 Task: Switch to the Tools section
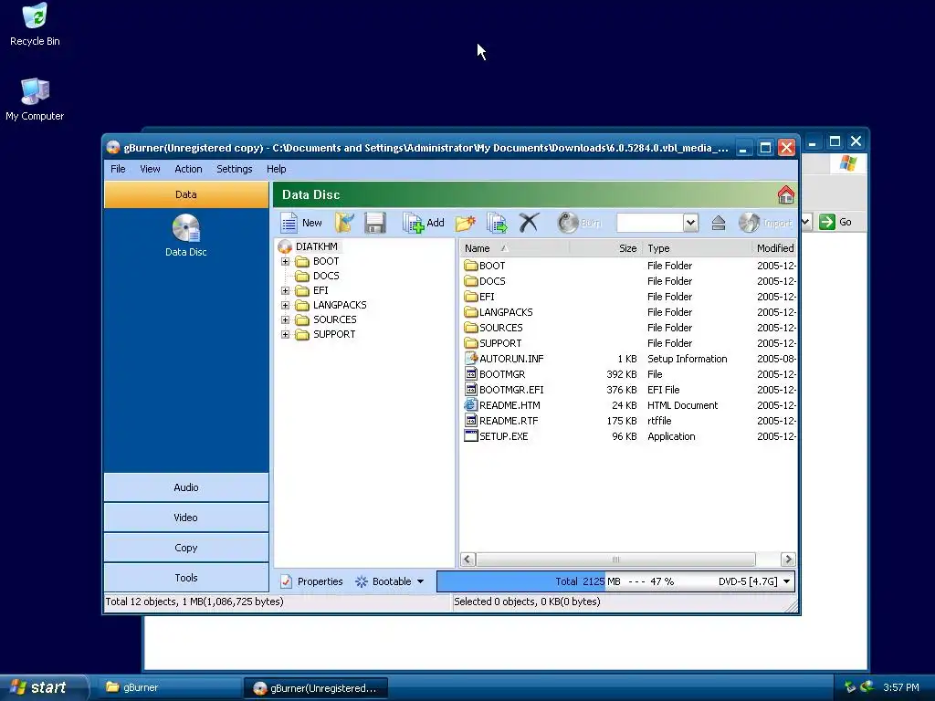point(186,578)
